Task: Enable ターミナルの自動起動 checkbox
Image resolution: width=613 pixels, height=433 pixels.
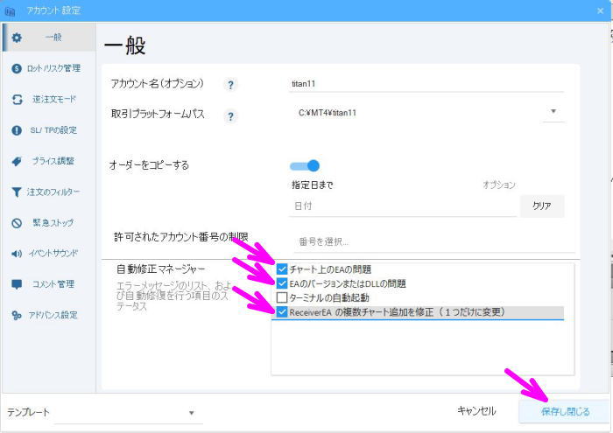Action: pos(282,297)
